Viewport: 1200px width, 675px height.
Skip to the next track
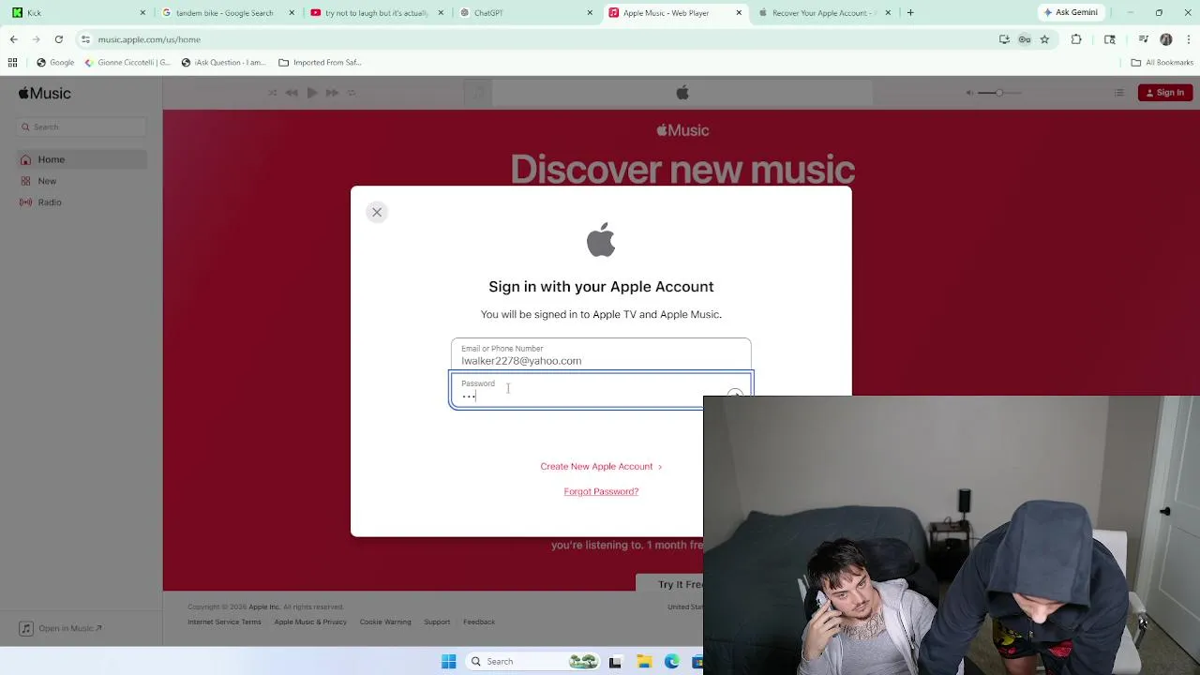tap(332, 93)
